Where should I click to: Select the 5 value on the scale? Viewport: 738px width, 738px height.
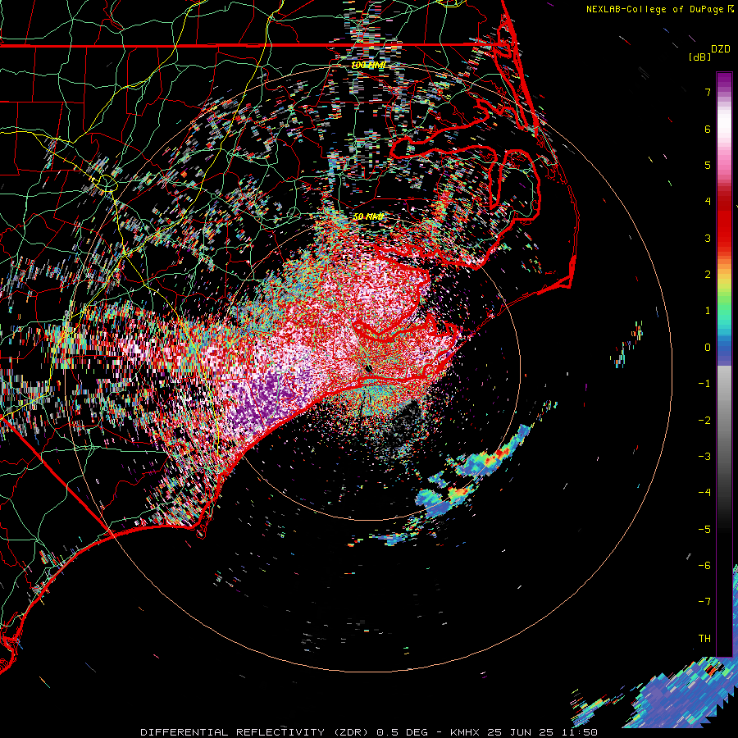pos(708,165)
